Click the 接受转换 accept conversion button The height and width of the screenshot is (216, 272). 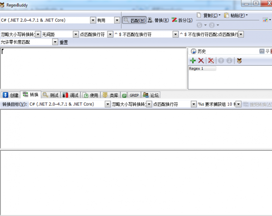(257, 104)
